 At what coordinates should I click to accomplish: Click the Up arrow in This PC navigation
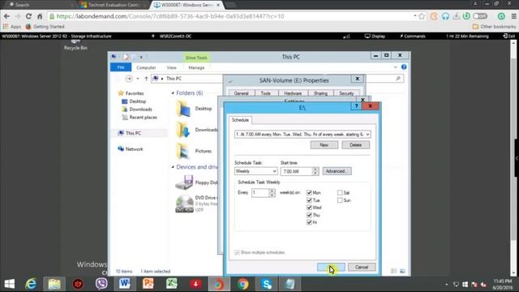[x=146, y=79]
